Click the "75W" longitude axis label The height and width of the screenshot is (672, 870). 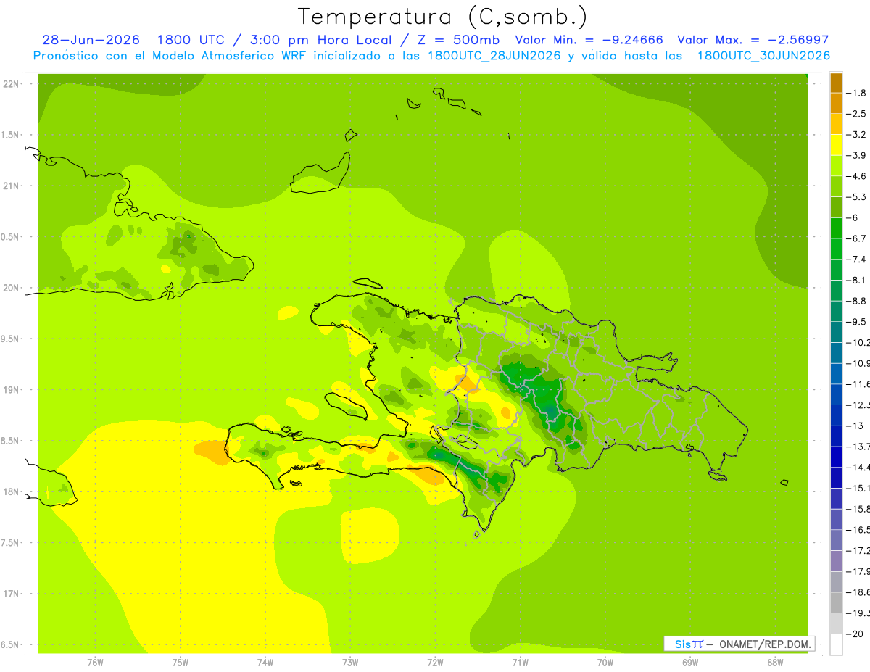pos(181,663)
